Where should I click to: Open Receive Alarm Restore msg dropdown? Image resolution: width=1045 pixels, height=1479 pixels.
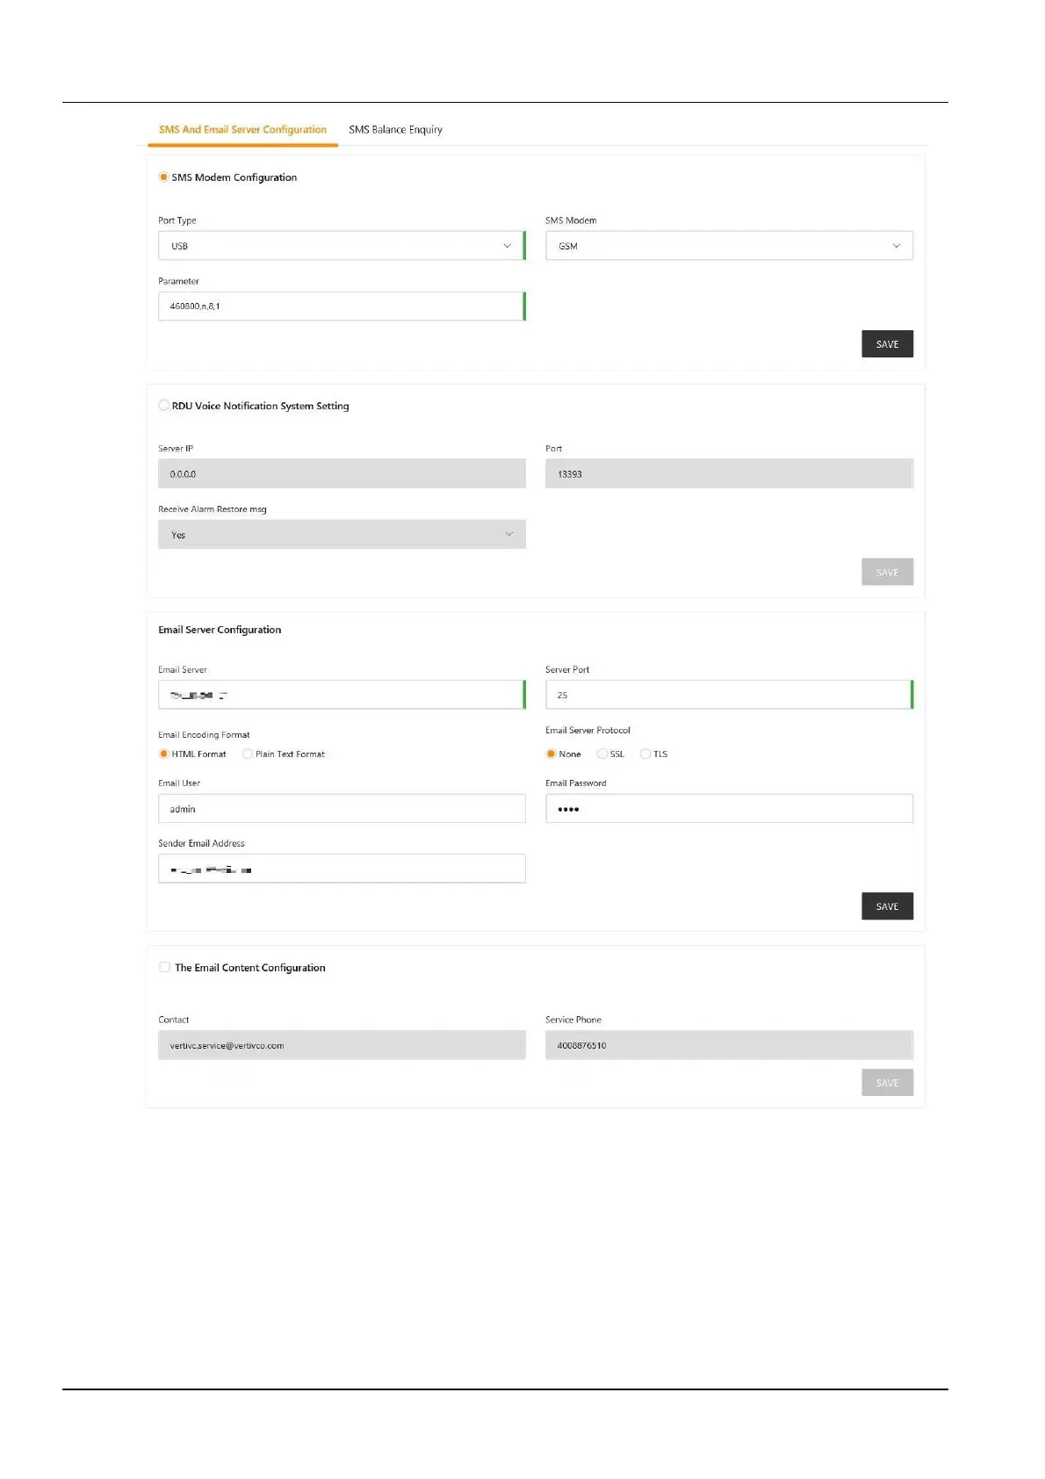click(341, 535)
